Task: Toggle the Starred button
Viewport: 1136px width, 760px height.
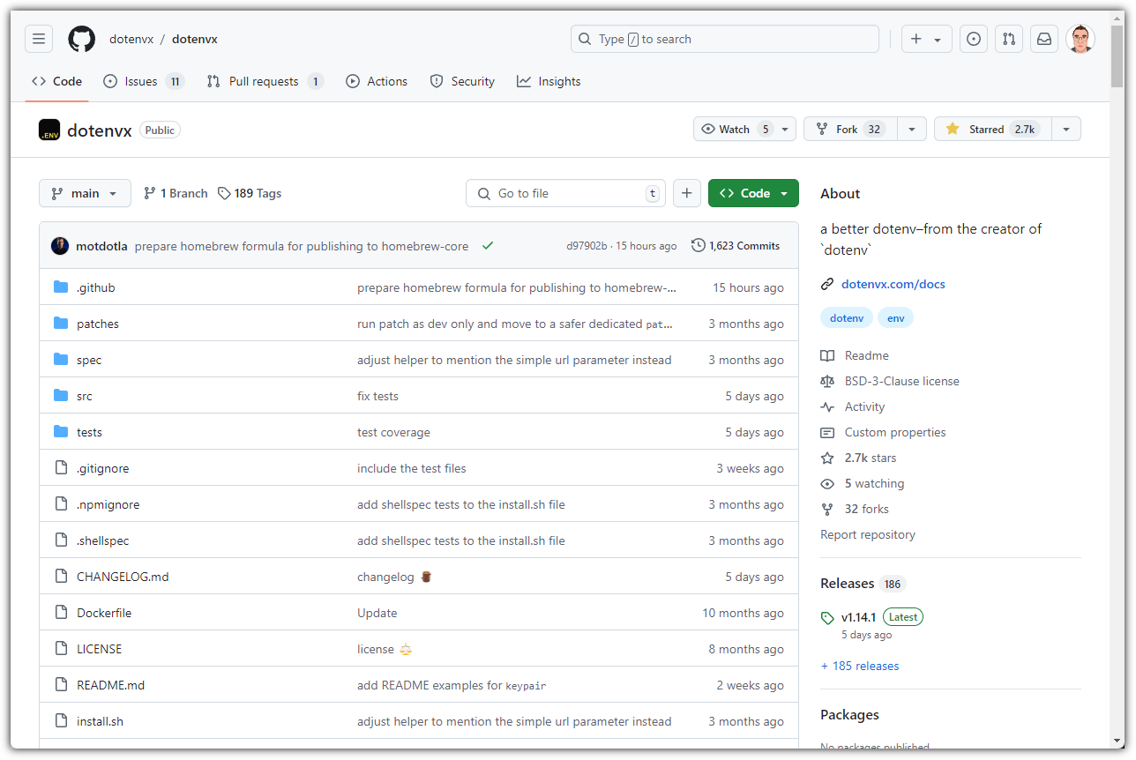Action: [992, 129]
